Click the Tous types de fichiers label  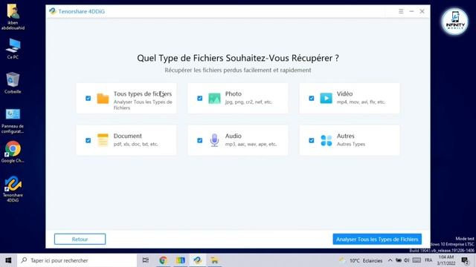click(x=143, y=94)
